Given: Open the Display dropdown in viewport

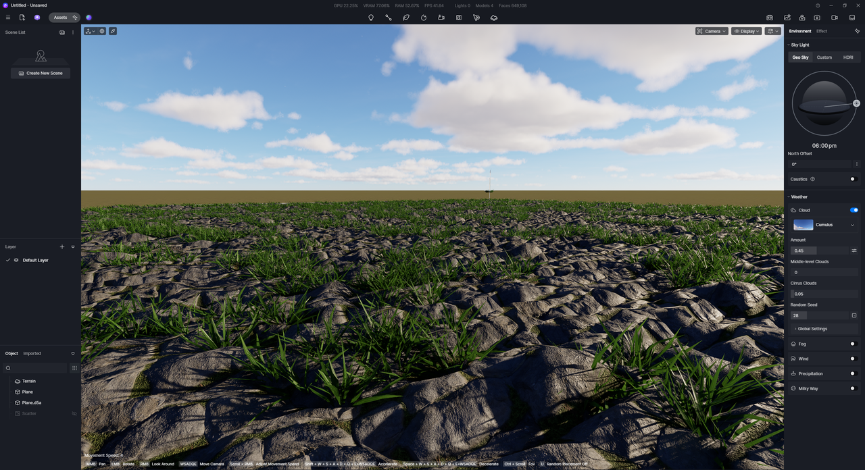Looking at the screenshot, I should click(x=747, y=31).
